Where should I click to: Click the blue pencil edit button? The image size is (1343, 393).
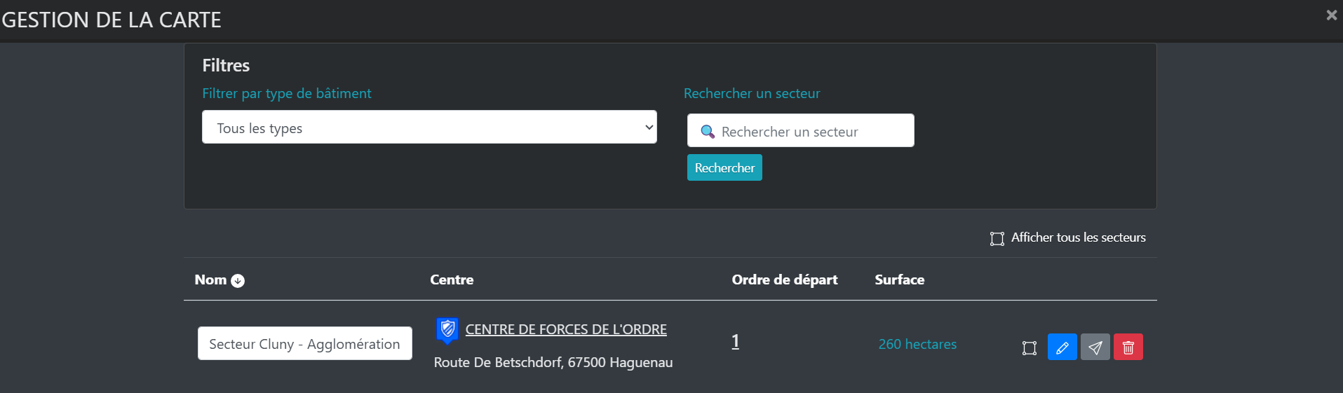click(x=1062, y=347)
